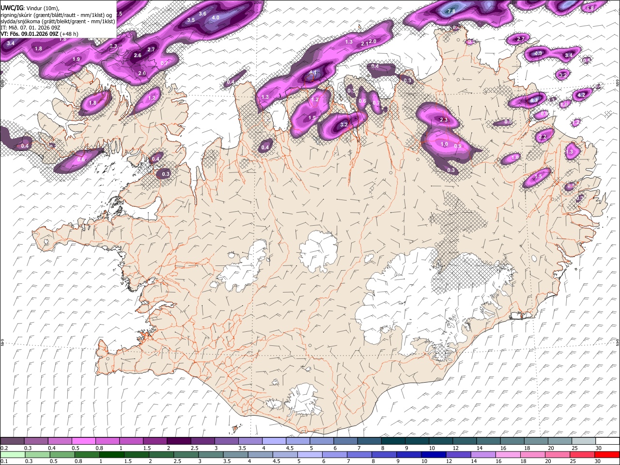This screenshot has width=620, height=465.
Task: Select the 'slydda/snjókoma' legend description line
Action: click(x=58, y=21)
